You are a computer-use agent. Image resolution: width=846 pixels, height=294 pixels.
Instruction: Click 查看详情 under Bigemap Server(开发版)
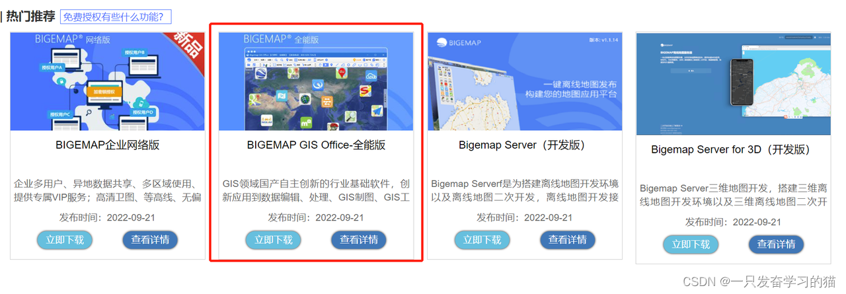(568, 240)
